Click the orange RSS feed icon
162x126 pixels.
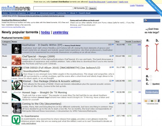coord(27,38)
